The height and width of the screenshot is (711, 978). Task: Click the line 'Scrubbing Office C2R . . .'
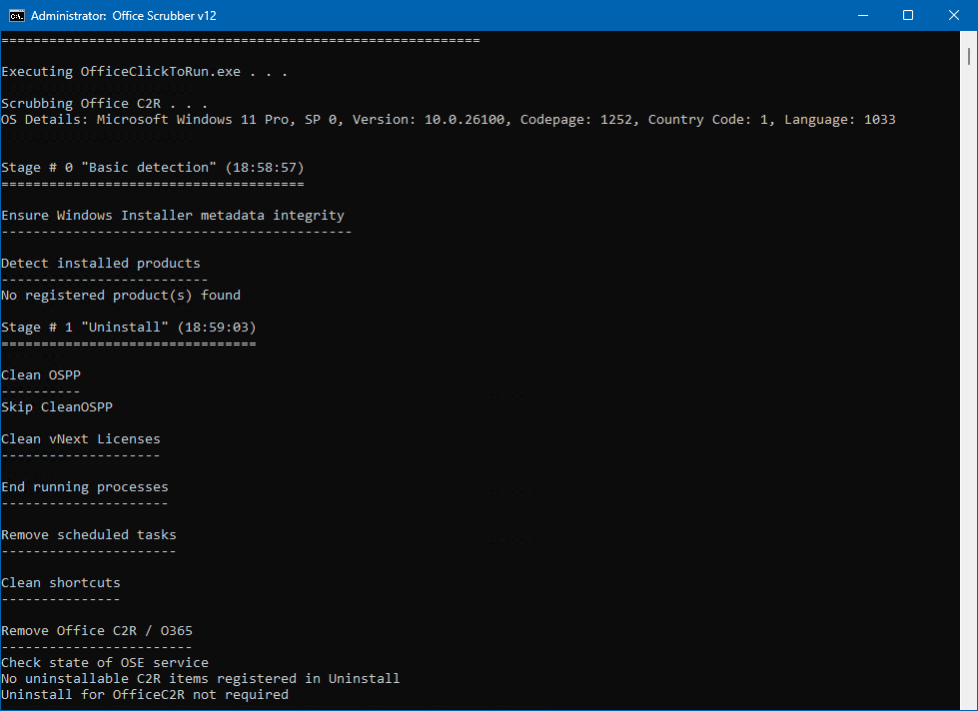click(104, 104)
